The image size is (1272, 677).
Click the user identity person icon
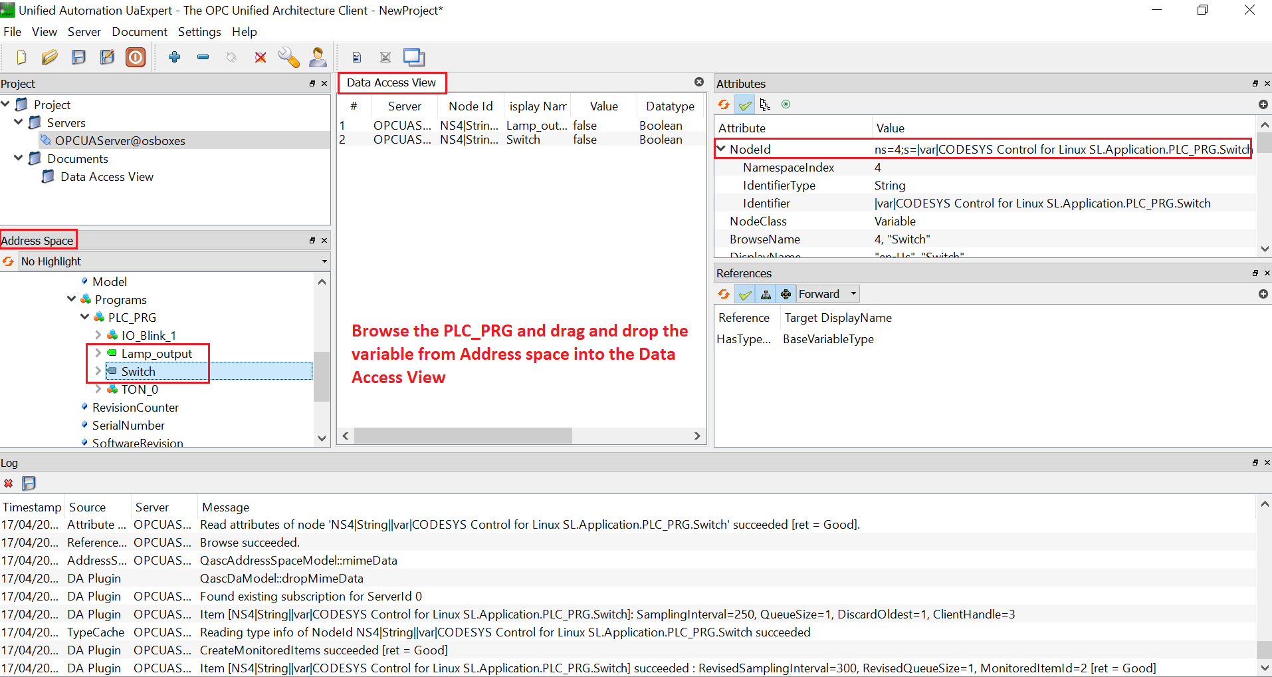coord(318,57)
